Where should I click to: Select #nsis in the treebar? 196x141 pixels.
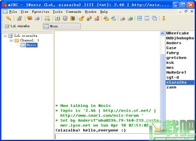(31, 45)
